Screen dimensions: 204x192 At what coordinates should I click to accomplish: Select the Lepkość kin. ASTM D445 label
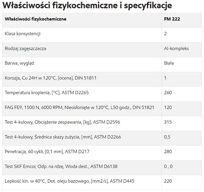tap(70, 181)
